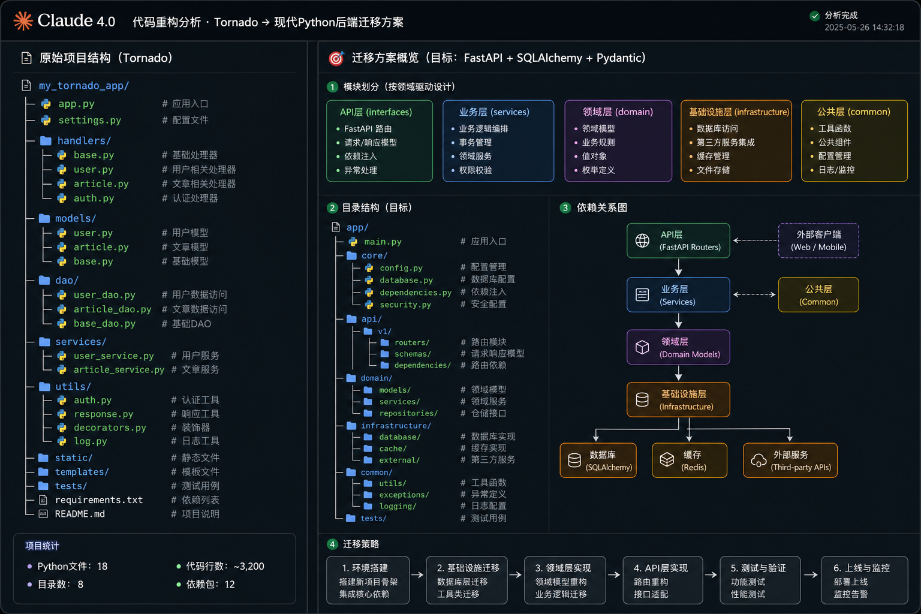Click the document icon beside 原始项目结构
Image resolution: width=921 pixels, height=614 pixels.
coord(26,58)
